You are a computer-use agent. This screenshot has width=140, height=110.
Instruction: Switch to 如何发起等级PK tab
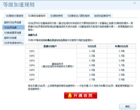pos(102,16)
